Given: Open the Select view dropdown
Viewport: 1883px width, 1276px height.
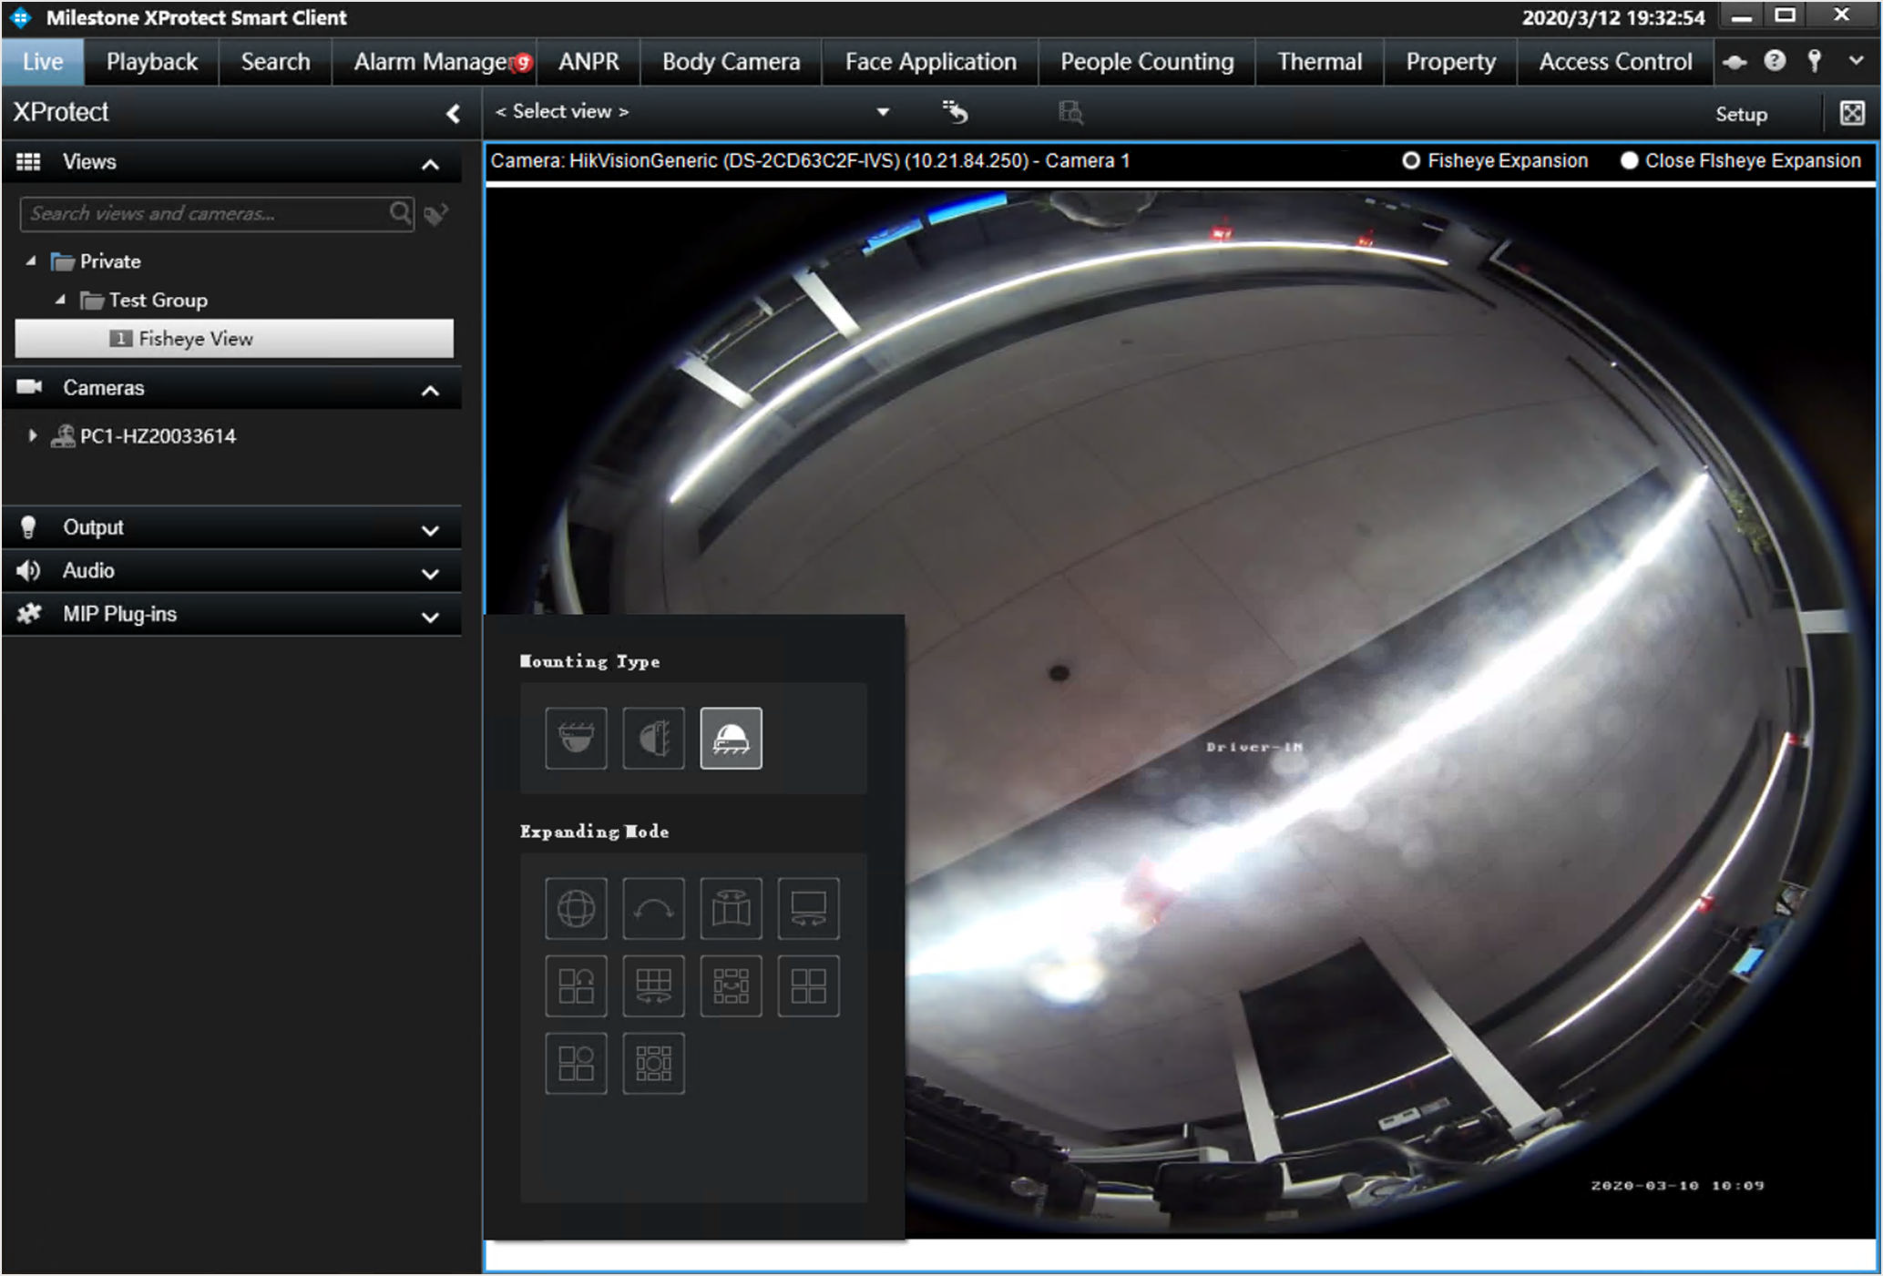Looking at the screenshot, I should click(x=882, y=112).
